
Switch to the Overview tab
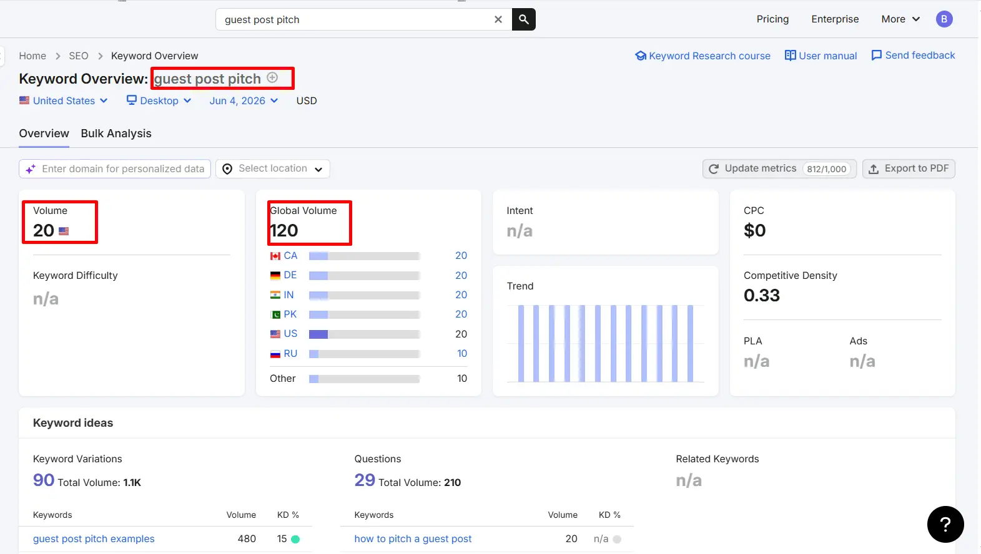[x=44, y=134]
